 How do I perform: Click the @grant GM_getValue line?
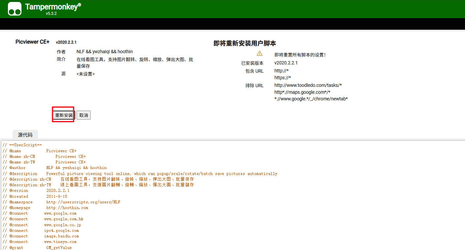[37, 248]
